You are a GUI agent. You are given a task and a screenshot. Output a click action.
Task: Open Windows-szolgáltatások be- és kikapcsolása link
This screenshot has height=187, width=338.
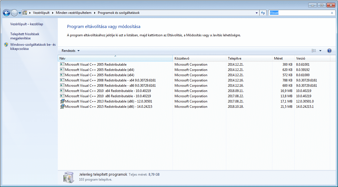33,47
